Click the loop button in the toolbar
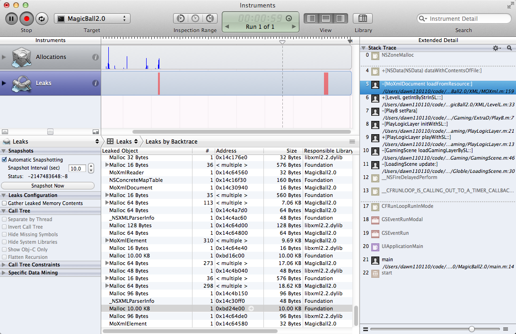This screenshot has width=516, height=334. tap(42, 19)
